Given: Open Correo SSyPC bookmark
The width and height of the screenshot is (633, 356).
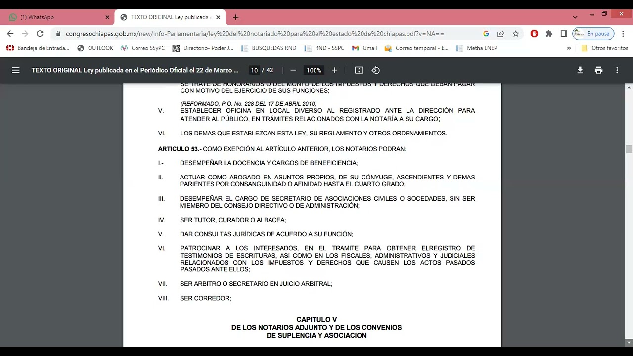Looking at the screenshot, I should tap(143, 48).
